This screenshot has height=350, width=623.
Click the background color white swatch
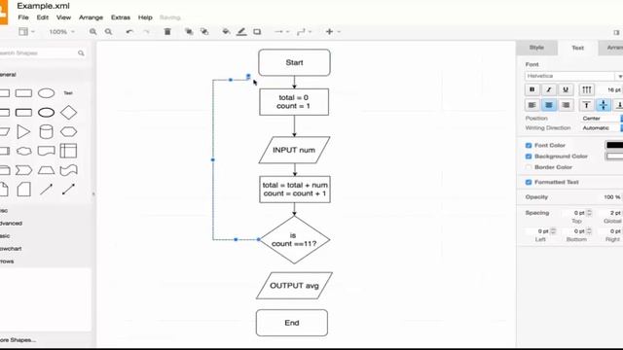coord(614,157)
